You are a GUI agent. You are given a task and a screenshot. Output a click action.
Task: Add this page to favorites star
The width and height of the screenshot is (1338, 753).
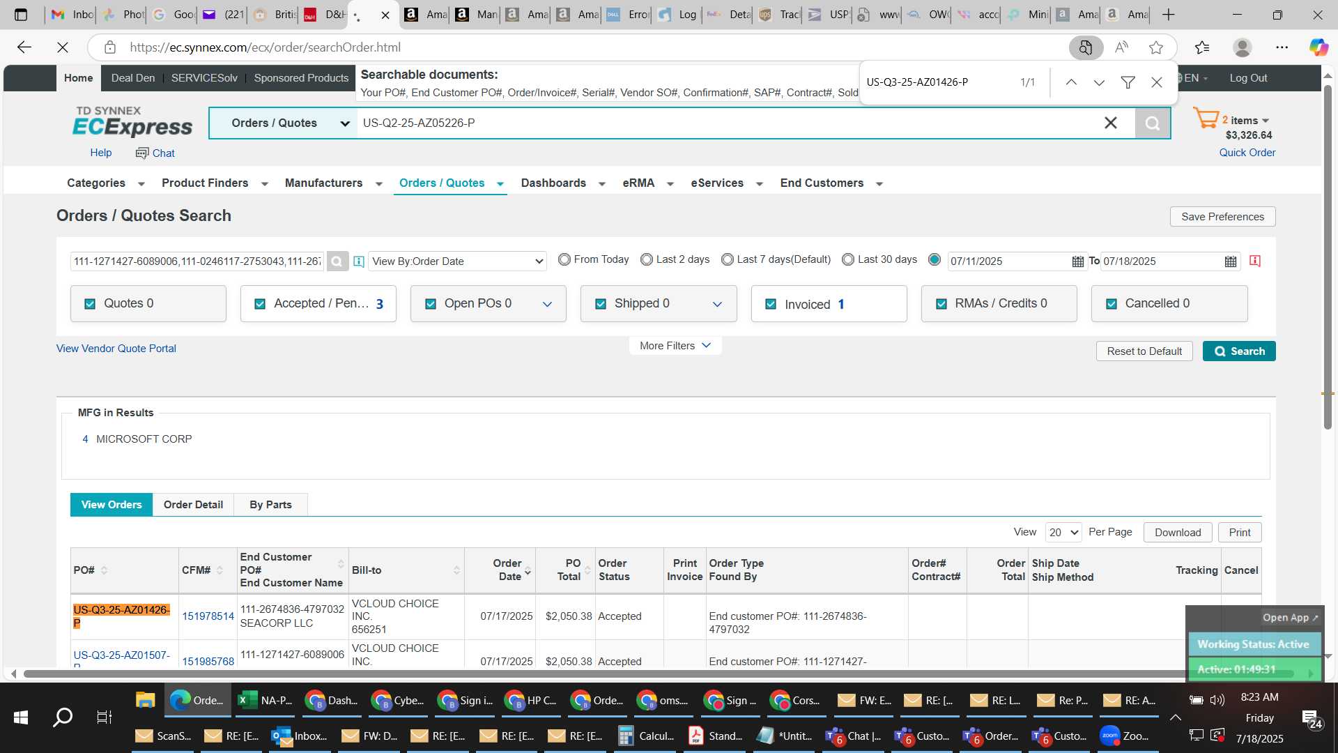pyautogui.click(x=1156, y=47)
